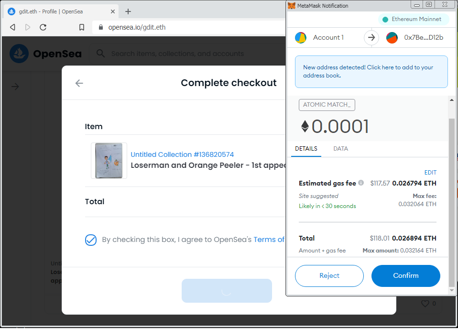This screenshot has width=458, height=329.
Task: Maximize the MetaMask Notification window
Action: (429, 5)
